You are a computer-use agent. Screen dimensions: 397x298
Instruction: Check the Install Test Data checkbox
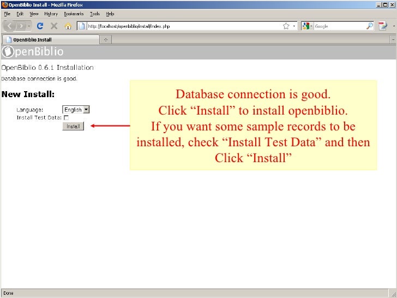coord(66,117)
